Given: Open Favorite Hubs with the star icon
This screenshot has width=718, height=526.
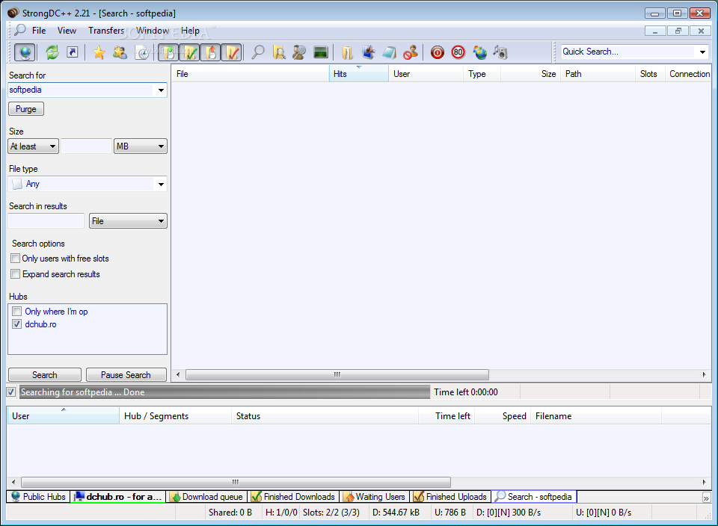Looking at the screenshot, I should click(x=99, y=52).
